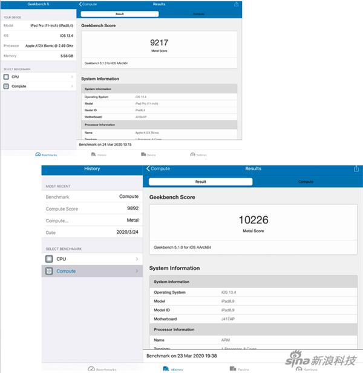This screenshot has width=363, height=373.
Task: Open Compute benchmark in upper sidebar
Action: 38,86
